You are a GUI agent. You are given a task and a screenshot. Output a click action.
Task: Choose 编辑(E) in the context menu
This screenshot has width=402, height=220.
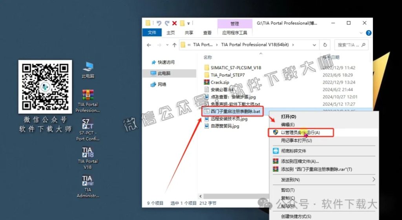[288, 125]
